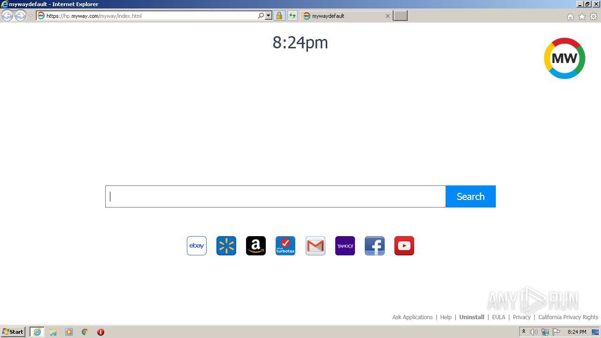
Task: Open the Yahoo shortcut icon
Action: tap(345, 246)
